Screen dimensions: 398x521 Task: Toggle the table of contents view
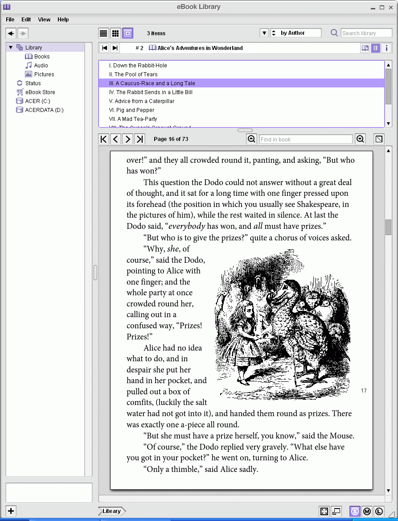click(375, 48)
